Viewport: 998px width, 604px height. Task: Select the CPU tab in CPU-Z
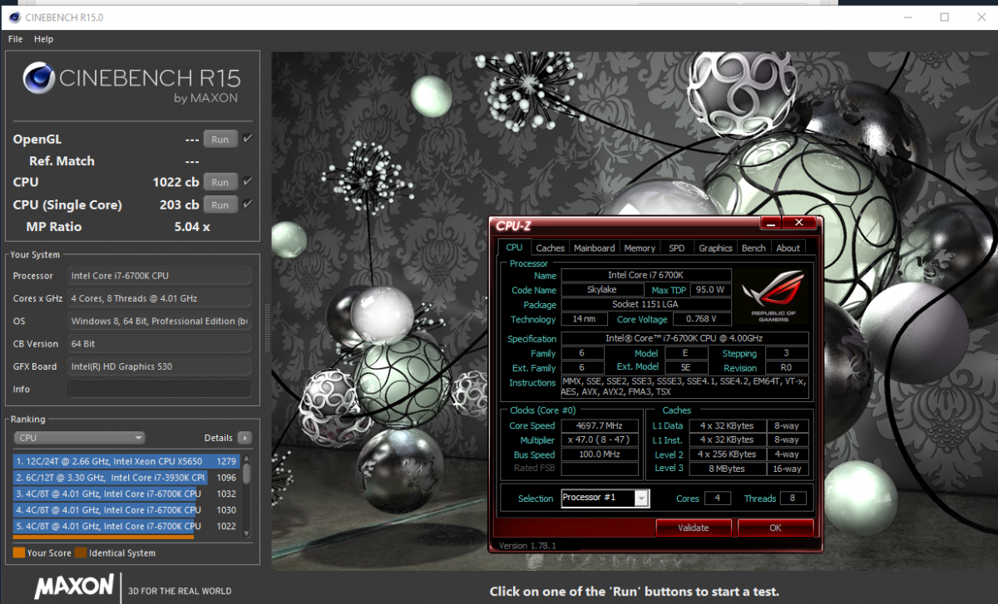514,248
